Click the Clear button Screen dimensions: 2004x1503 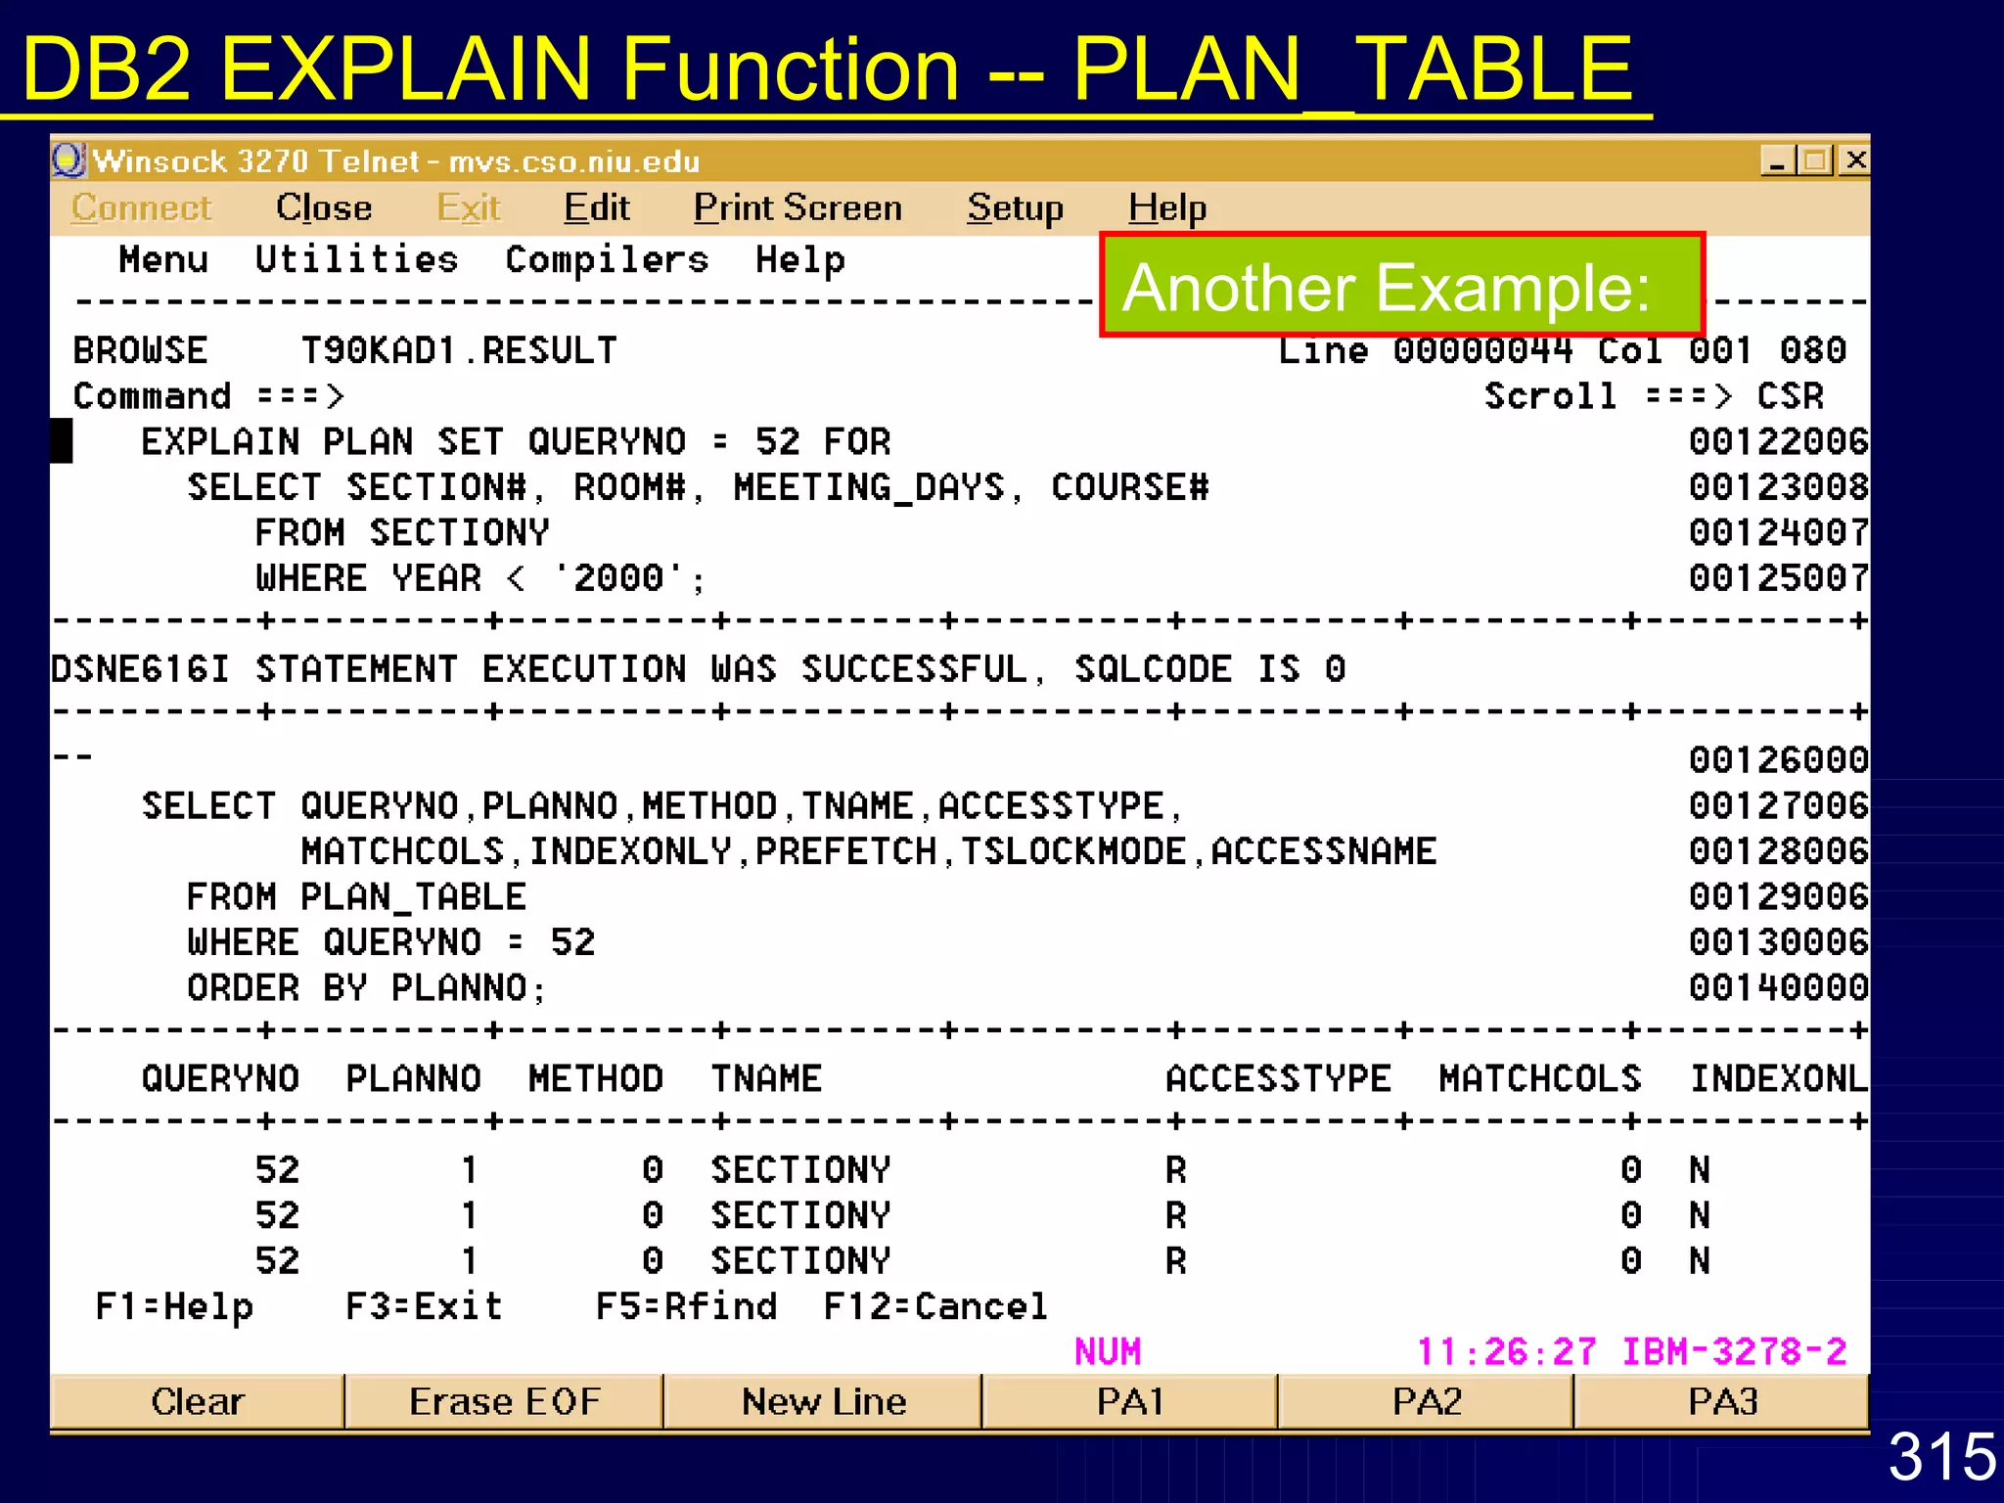(x=197, y=1401)
